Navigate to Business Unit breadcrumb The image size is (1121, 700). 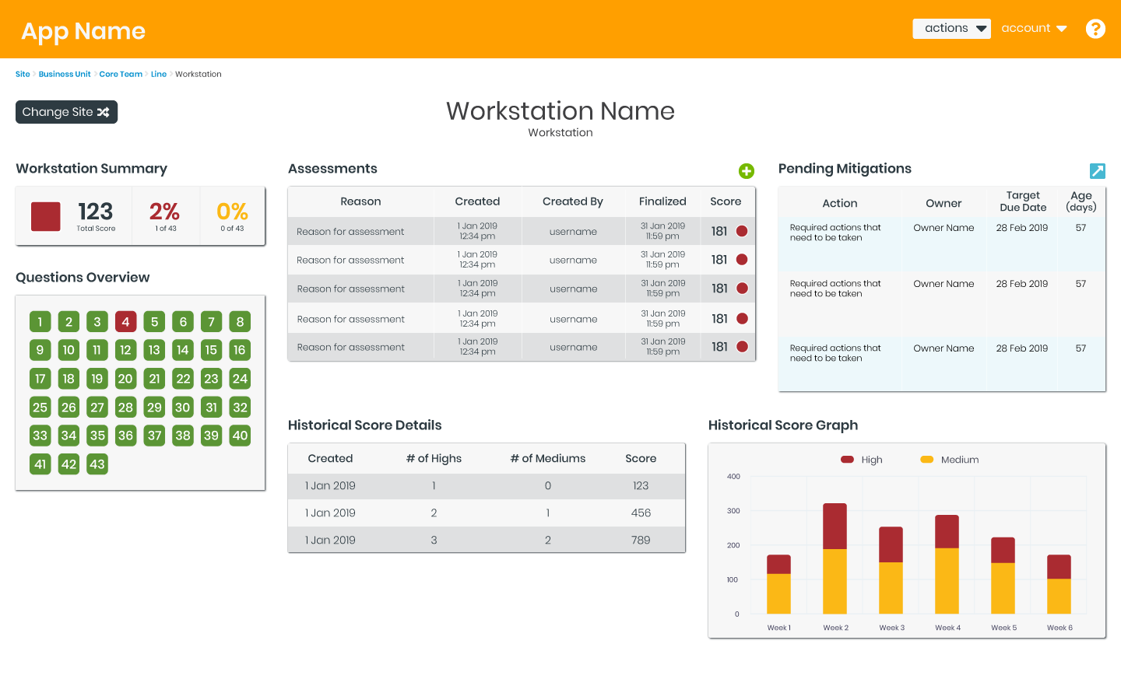(x=65, y=75)
